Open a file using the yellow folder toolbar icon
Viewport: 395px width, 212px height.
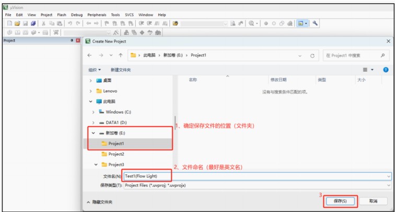click(17, 23)
